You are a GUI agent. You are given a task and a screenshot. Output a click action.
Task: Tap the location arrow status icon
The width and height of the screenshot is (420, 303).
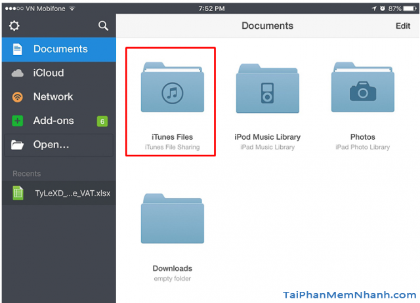(x=374, y=9)
